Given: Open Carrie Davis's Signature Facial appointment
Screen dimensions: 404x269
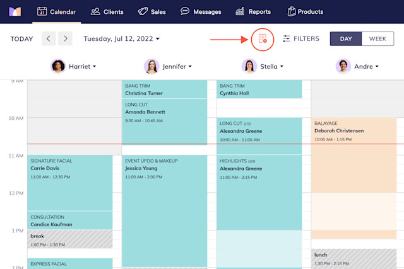Looking at the screenshot, I should point(70,183).
